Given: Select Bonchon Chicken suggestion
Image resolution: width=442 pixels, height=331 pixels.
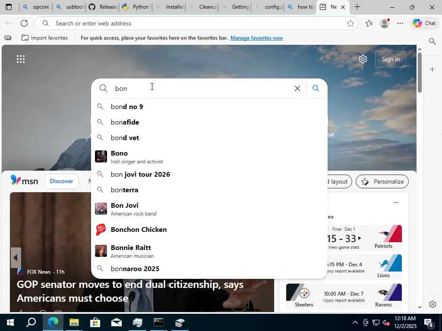Looking at the screenshot, I should pyautogui.click(x=209, y=230).
